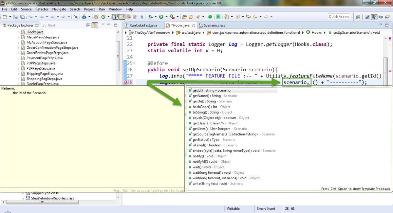The image size is (393, 213).
Task: Click Last Edit Location icon
Action: (x=248, y=17)
